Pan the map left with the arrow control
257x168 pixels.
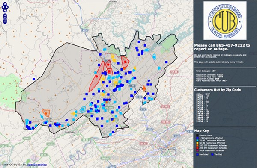pyautogui.click(x=3, y=7)
